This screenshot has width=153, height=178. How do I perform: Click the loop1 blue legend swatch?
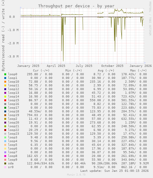[5, 78]
